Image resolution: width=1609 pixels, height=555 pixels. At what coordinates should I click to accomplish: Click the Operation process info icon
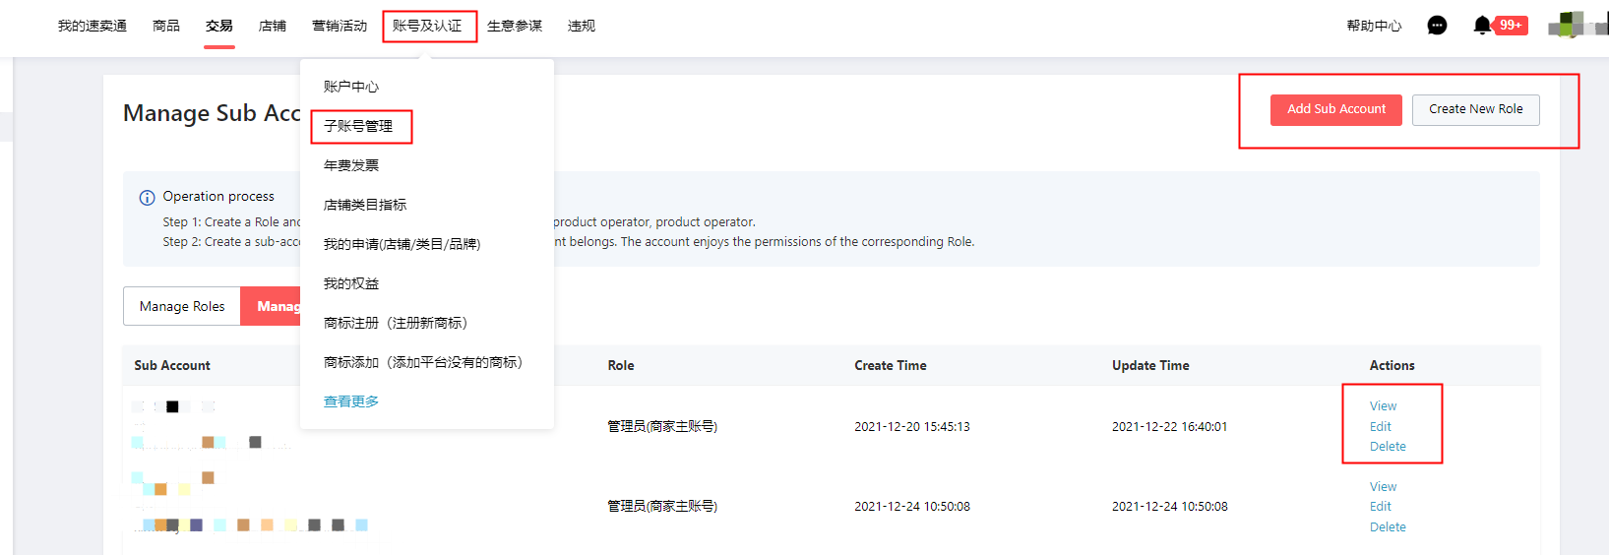point(147,198)
